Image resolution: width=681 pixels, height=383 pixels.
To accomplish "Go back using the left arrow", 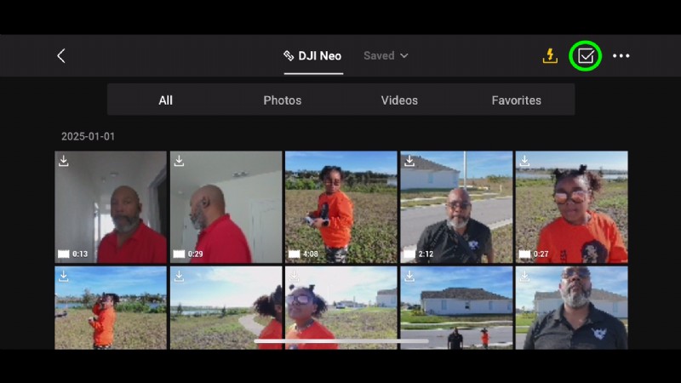I will click(x=61, y=55).
